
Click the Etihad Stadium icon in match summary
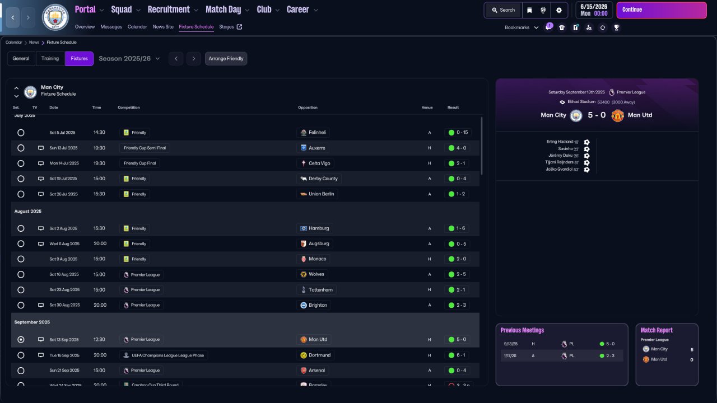pyautogui.click(x=562, y=102)
